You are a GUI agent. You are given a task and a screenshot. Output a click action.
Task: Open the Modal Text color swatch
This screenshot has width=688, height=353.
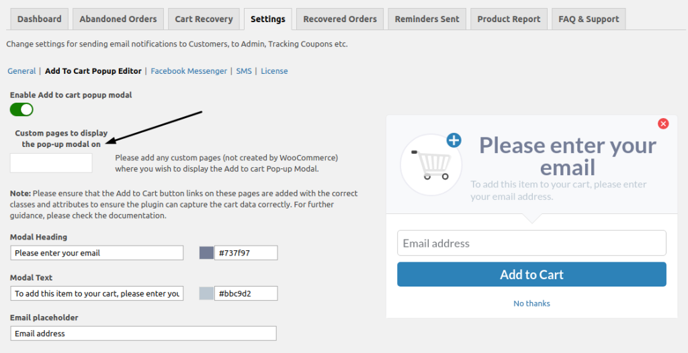pyautogui.click(x=206, y=293)
